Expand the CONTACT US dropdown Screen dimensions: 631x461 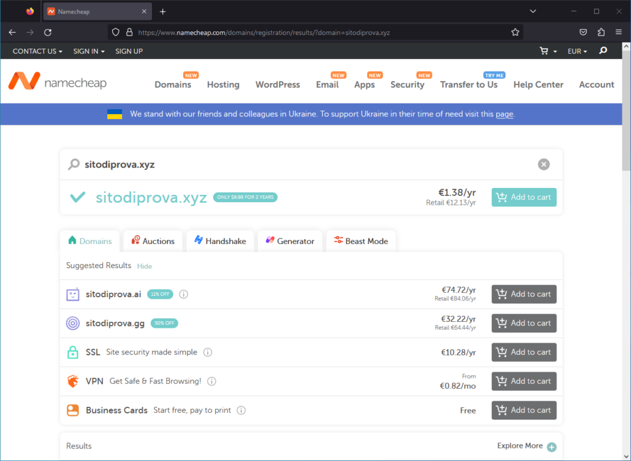tap(38, 51)
